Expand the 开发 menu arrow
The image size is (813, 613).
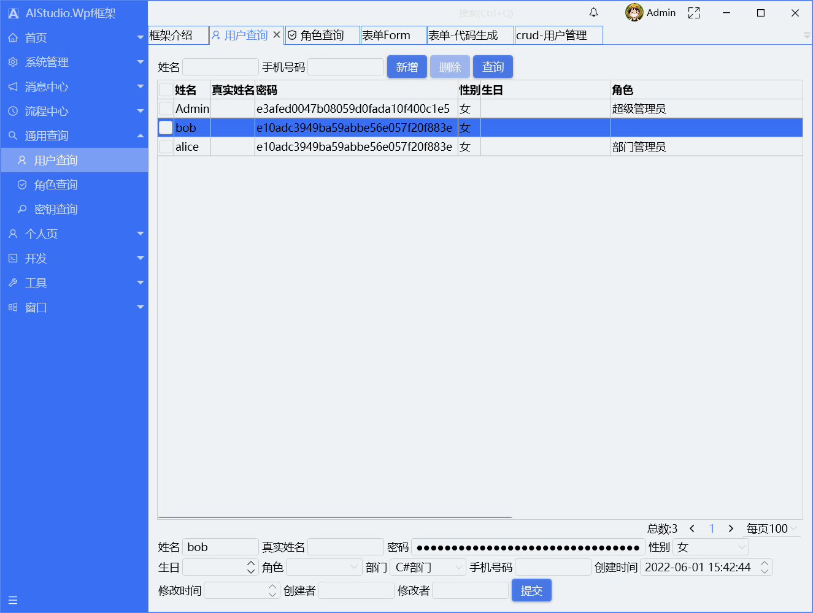141,258
